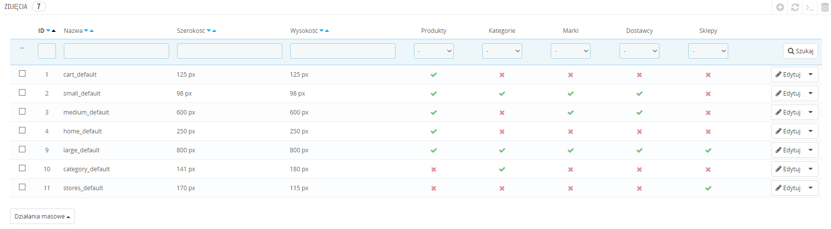Expand action arrow beside Edytuj for small_default
The height and width of the screenshot is (229, 831).
(x=811, y=94)
